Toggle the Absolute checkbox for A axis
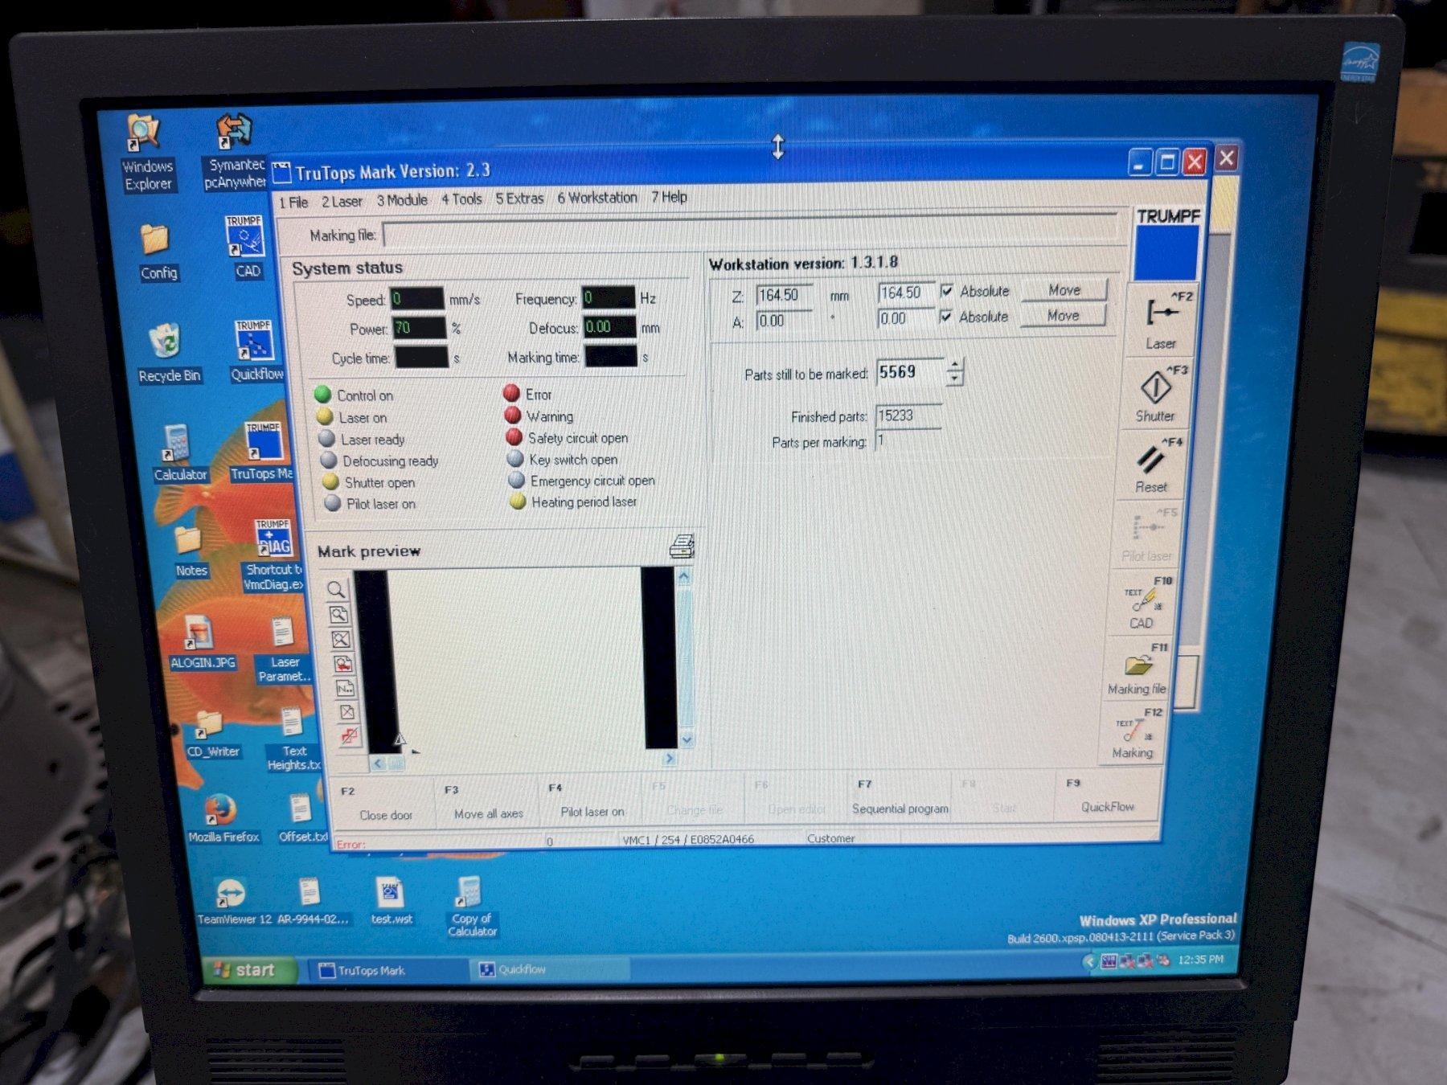This screenshot has height=1085, width=1447. (947, 317)
